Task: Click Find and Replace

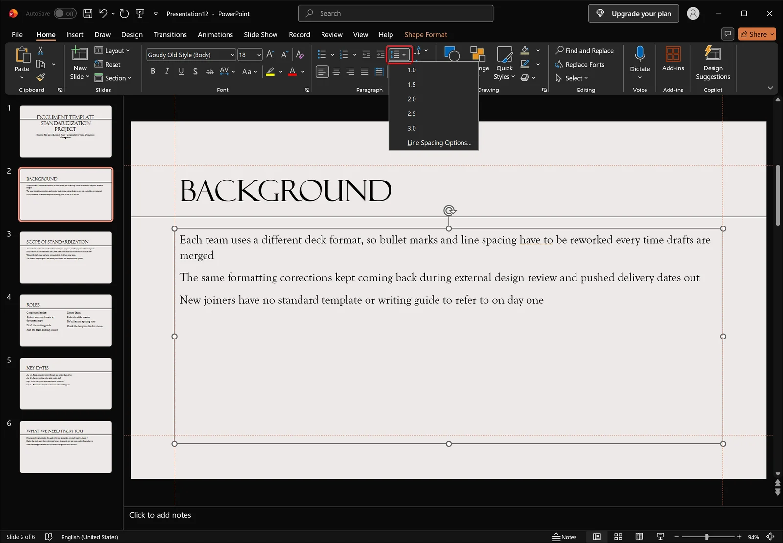Action: (x=584, y=50)
